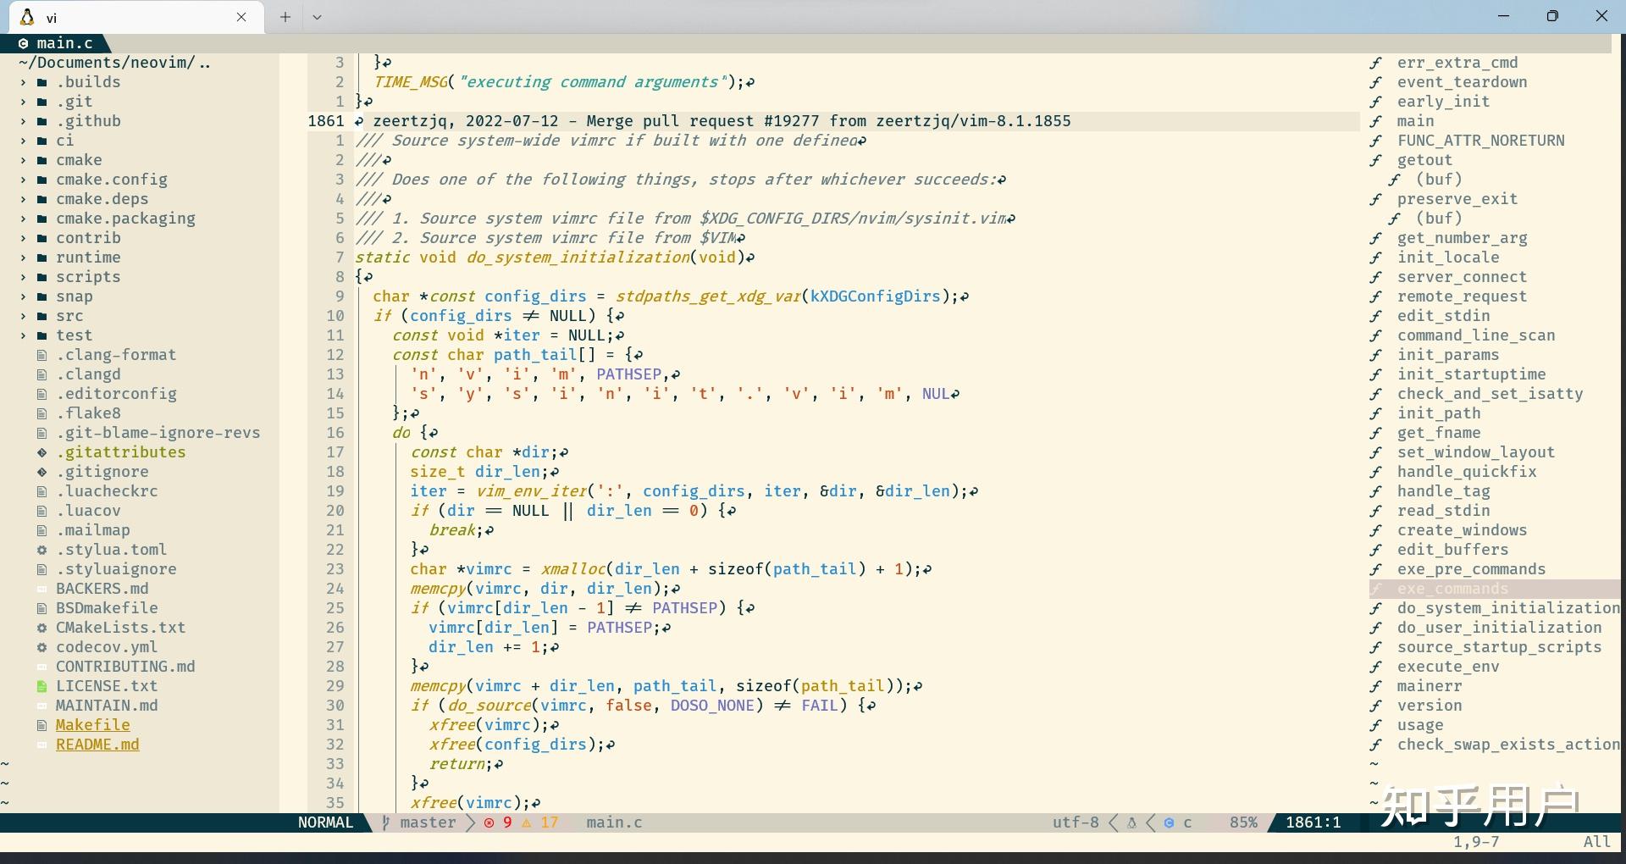Viewport: 1626px width, 864px height.
Task: Click the Neovim logo on the vi tab
Action: [x=27, y=17]
